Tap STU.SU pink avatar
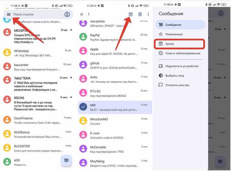231x171 pixels. (83, 93)
